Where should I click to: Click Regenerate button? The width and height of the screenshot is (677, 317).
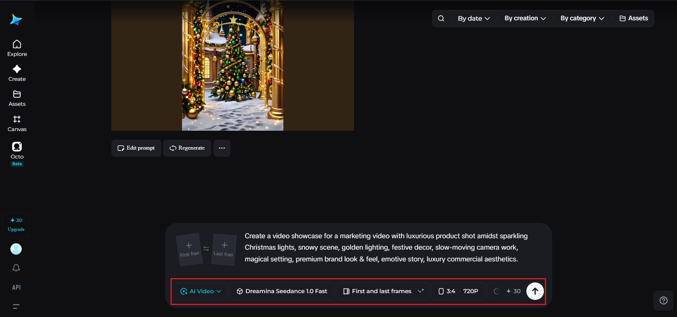[x=187, y=148]
